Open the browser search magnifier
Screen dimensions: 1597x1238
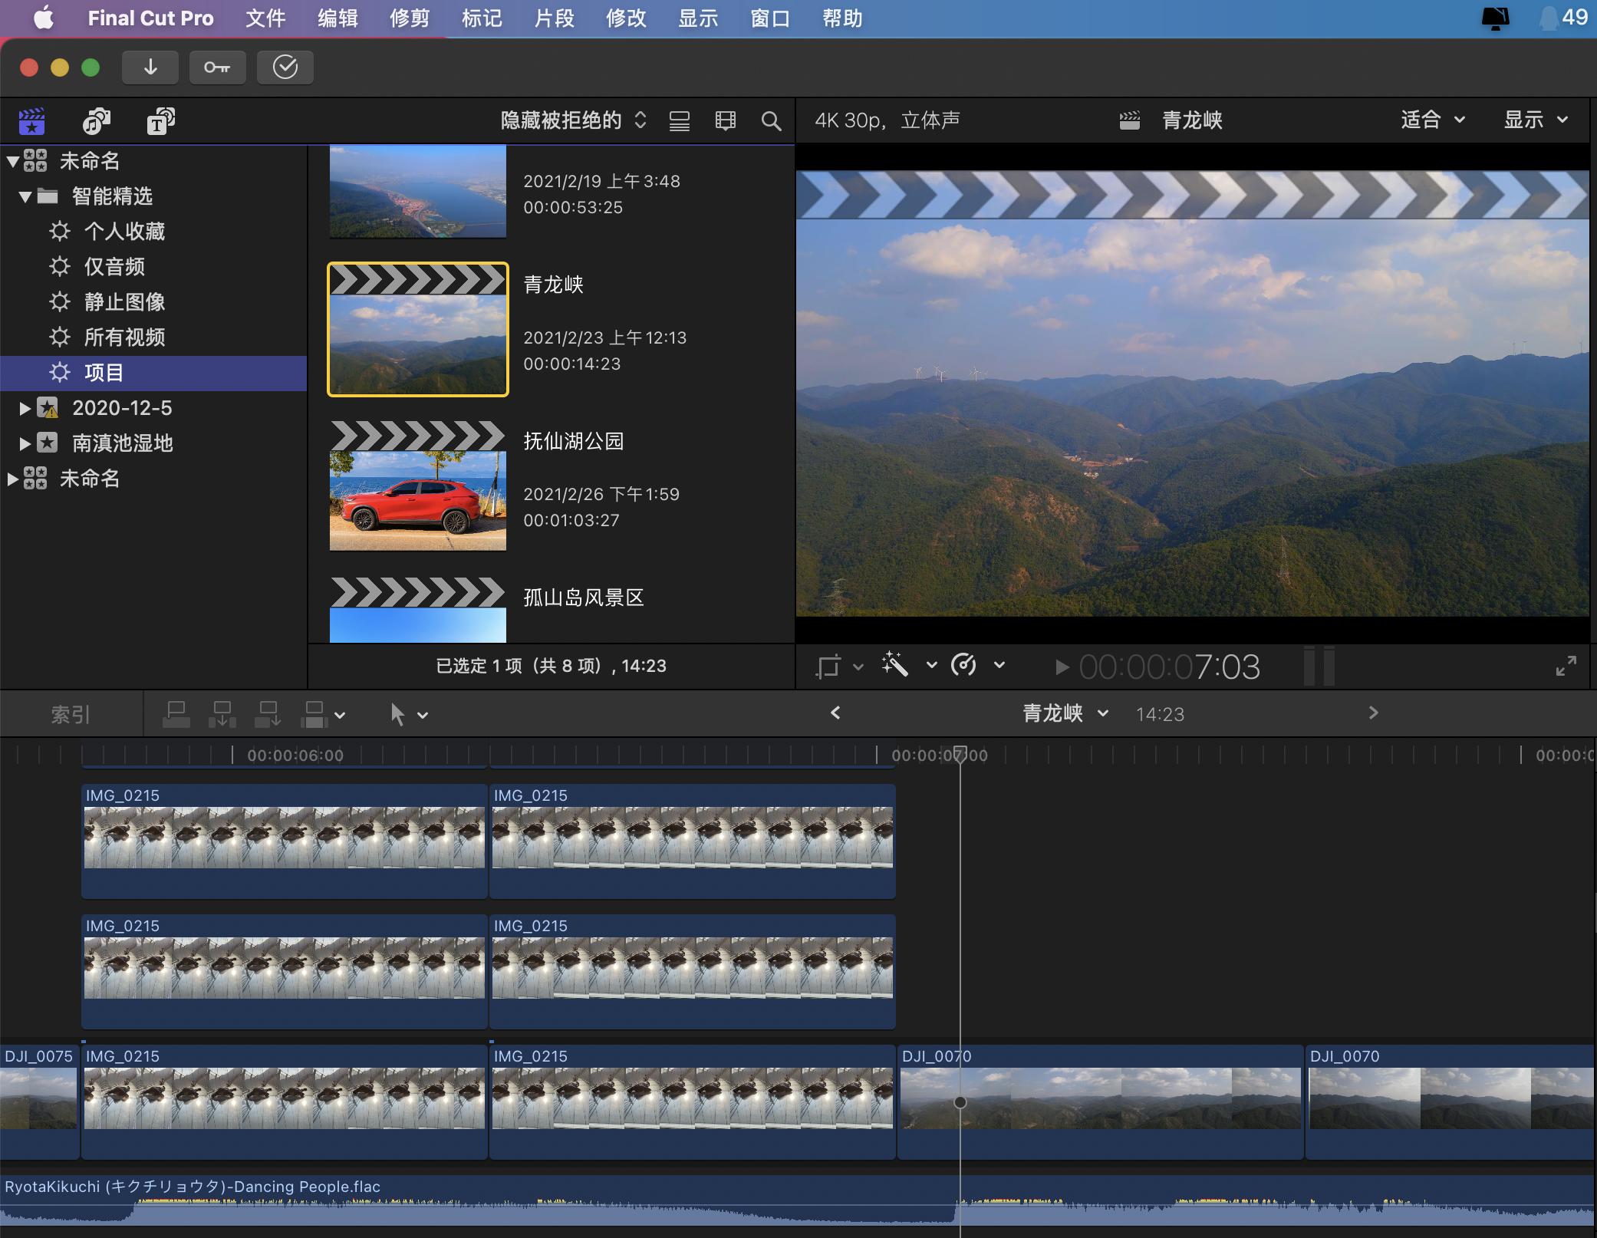click(x=771, y=120)
